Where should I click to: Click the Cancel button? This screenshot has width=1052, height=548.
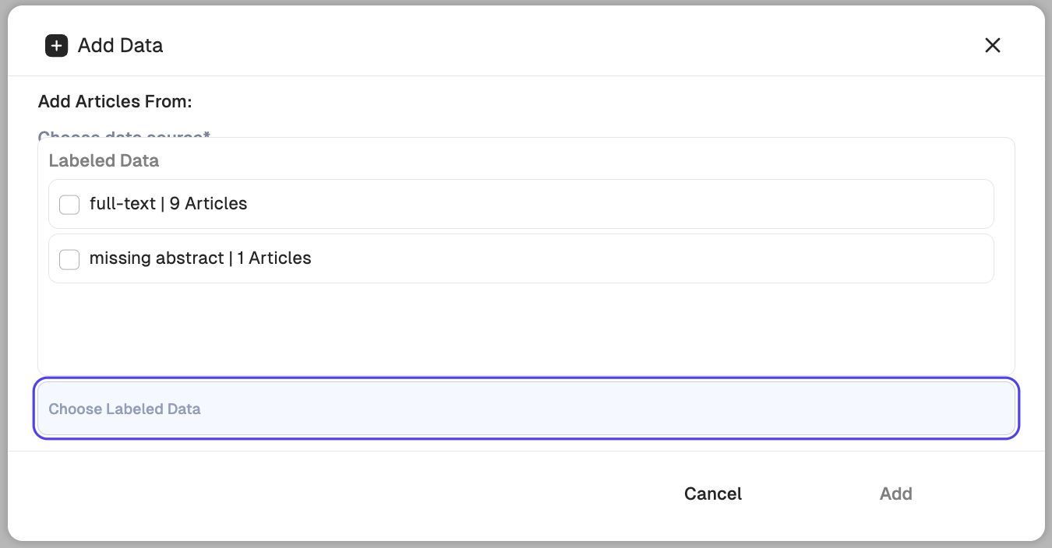click(x=711, y=494)
